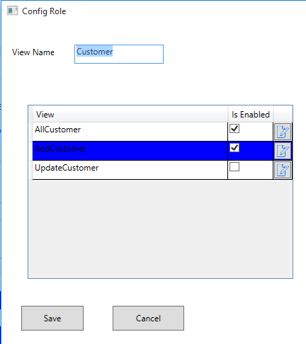Select the AddCustomer row text

pyautogui.click(x=60, y=149)
